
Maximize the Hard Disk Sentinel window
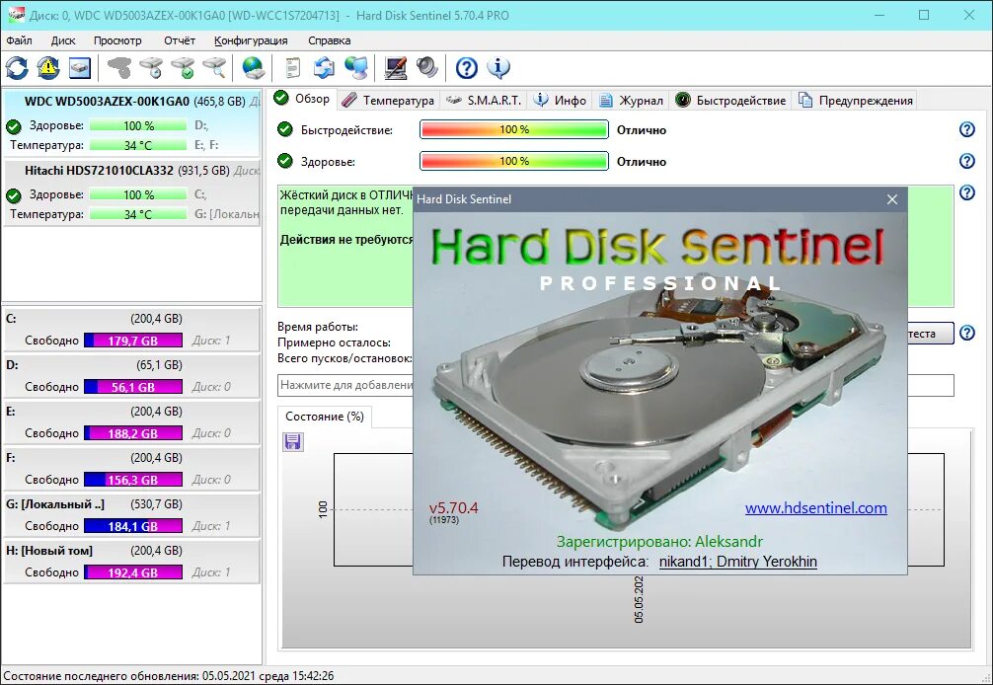(924, 15)
